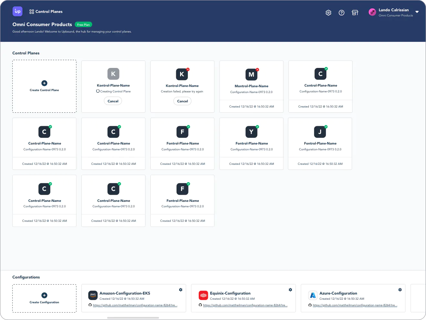Click the creation date on Montrol-Plane-Name card

pos(251,107)
